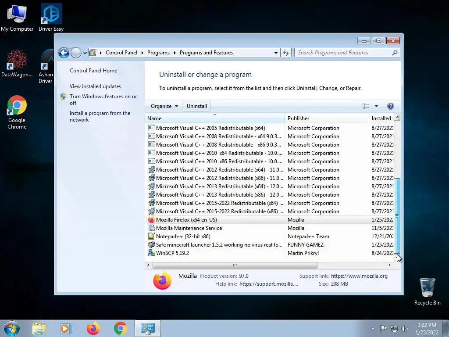Viewport: 449px width, 337px height.
Task: Select Visual C++ 2015-2022 Redistributable (x64) row
Action: [269, 203]
